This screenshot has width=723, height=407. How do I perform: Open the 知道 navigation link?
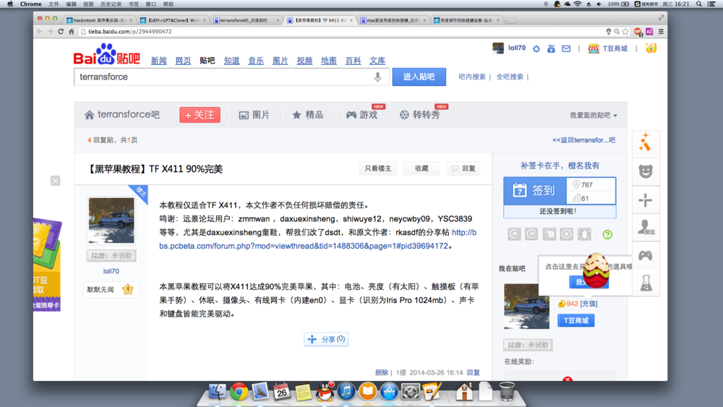[x=231, y=61]
